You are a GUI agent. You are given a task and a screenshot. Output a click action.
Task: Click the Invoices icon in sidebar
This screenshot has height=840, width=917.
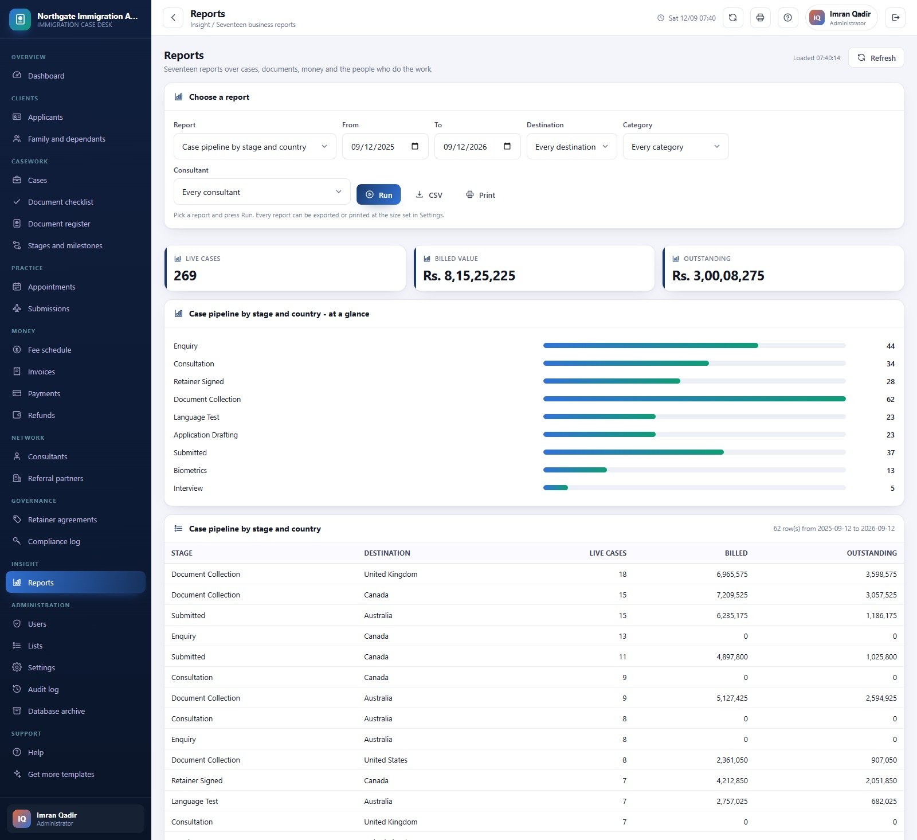tap(17, 372)
